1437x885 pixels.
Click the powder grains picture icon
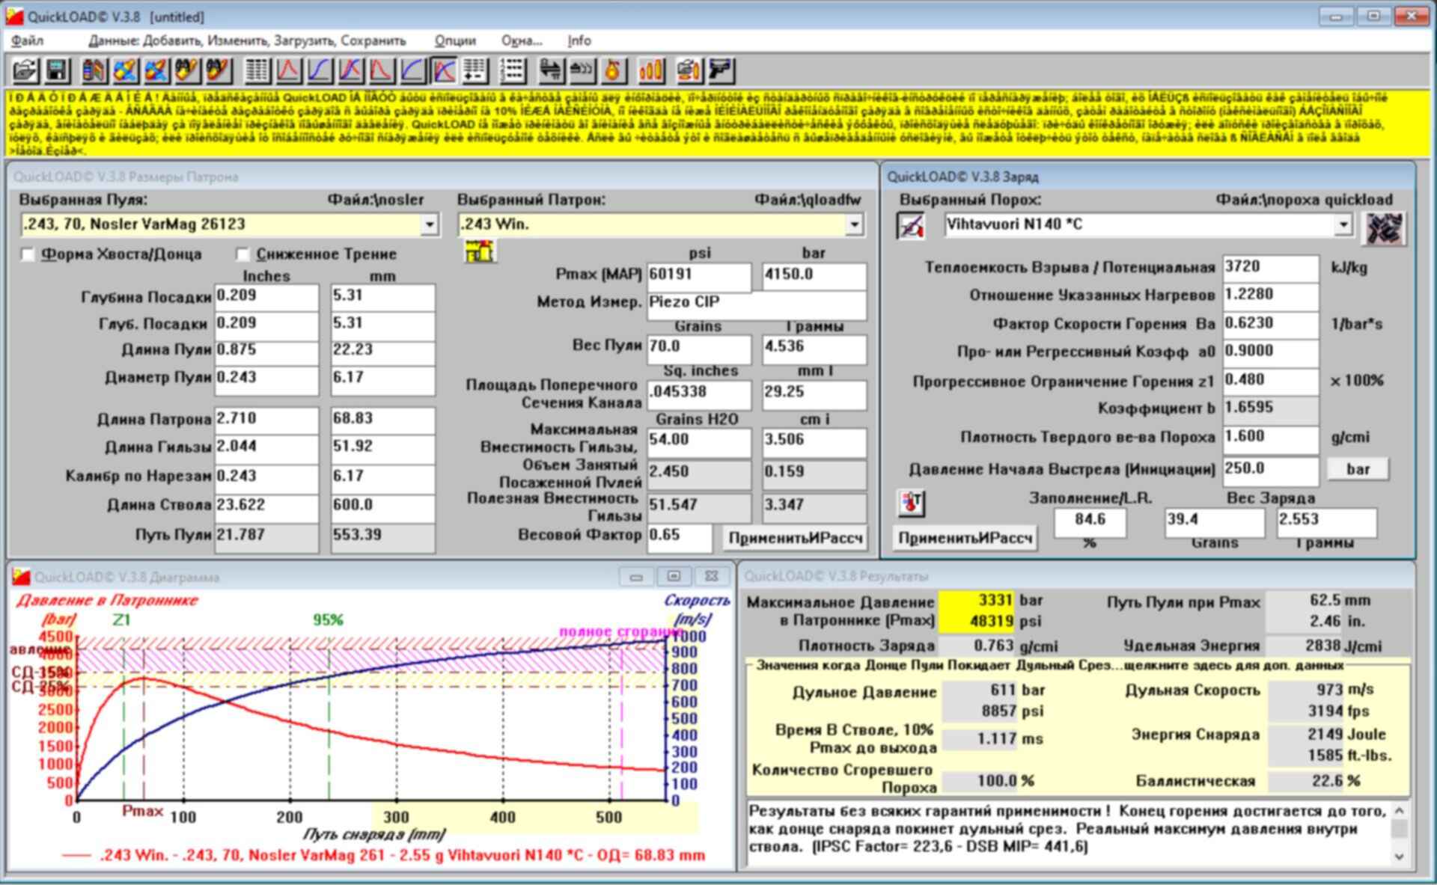1383,229
